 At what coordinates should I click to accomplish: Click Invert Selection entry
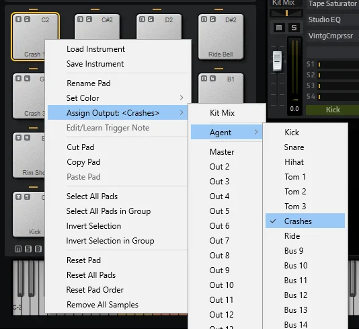118,226
